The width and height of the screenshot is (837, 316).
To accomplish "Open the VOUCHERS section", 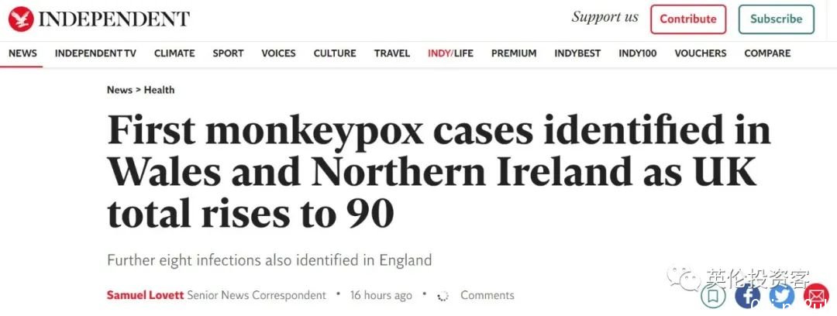I will [701, 53].
